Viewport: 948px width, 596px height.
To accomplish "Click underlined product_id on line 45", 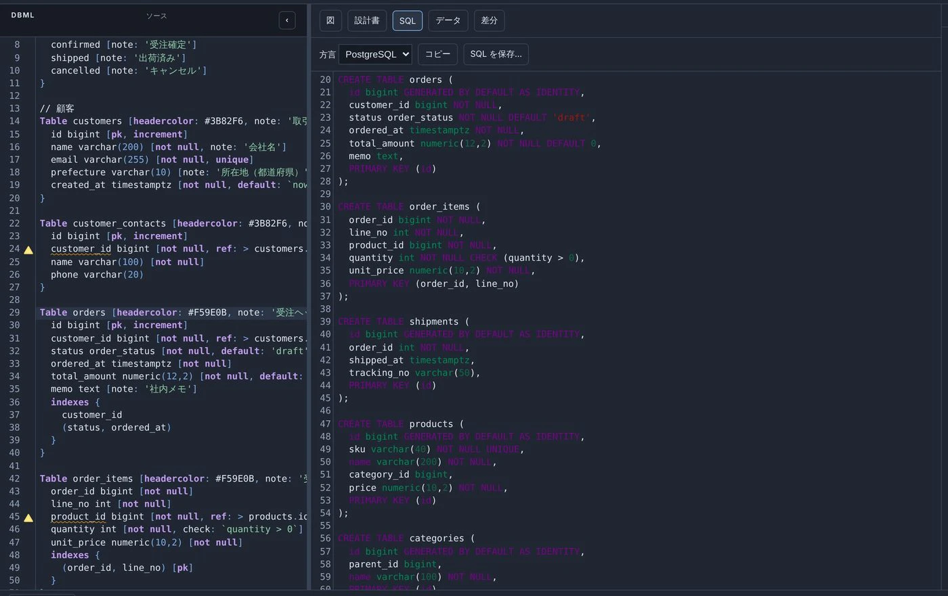I will pos(78,516).
